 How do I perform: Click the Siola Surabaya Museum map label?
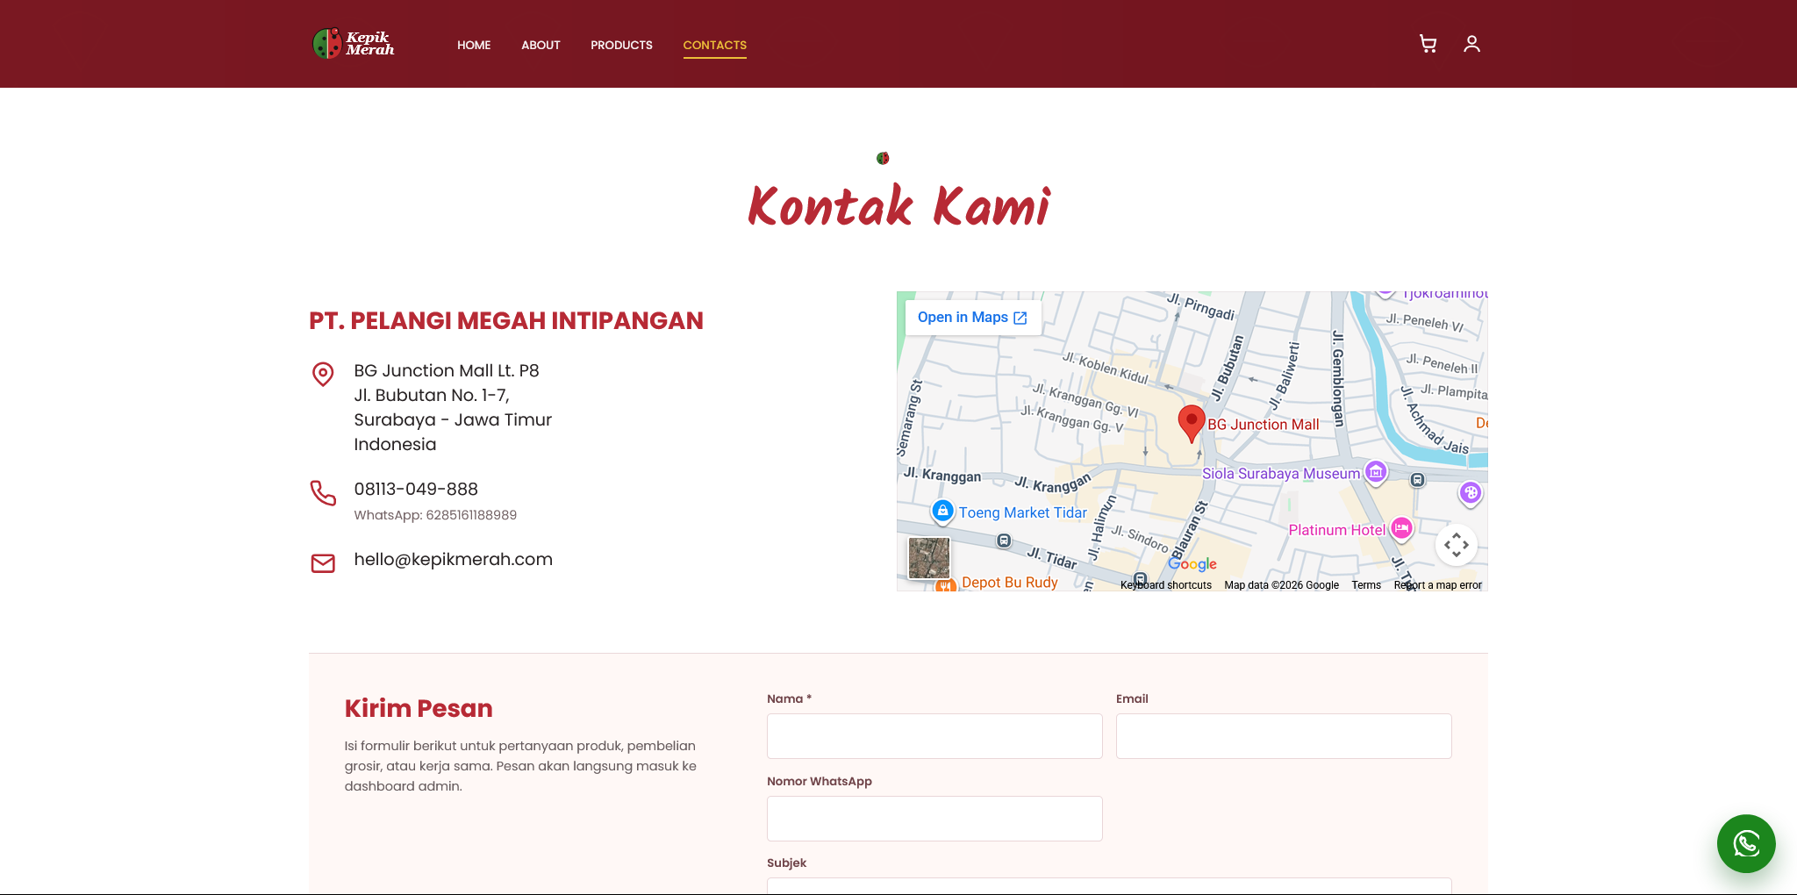[x=1281, y=474]
